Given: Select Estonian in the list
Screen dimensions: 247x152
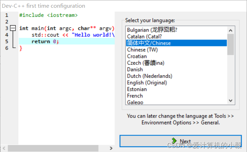Looking at the screenshot, I should 176,89.
